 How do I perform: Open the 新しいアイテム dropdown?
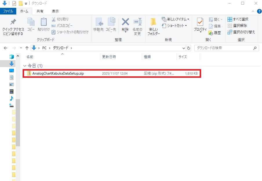[x=176, y=19]
